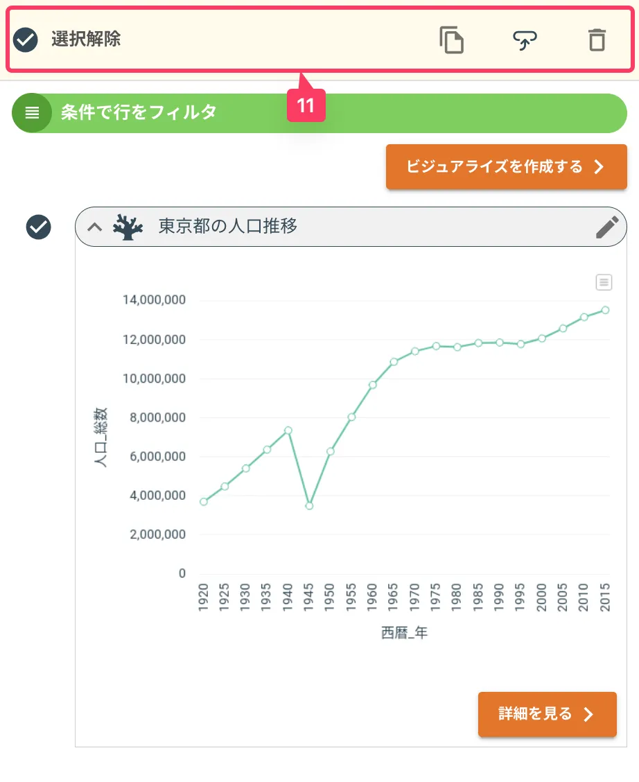Click the 1945 data point on chart
The width and height of the screenshot is (639, 782).
(309, 505)
